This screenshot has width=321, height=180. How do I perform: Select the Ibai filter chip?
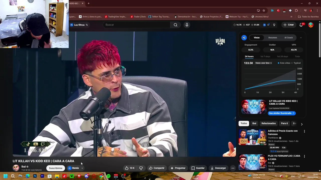pos(254,123)
